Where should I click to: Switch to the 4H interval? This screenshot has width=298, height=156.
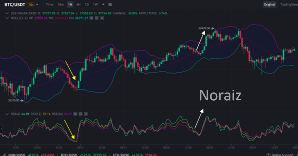(x=78, y=4)
